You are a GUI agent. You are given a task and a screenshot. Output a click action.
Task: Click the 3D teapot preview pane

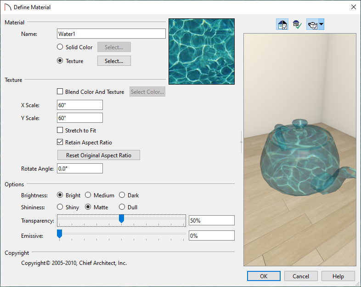tap(300, 149)
